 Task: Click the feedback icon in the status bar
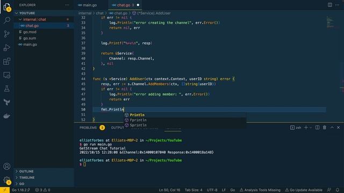(x=329, y=190)
